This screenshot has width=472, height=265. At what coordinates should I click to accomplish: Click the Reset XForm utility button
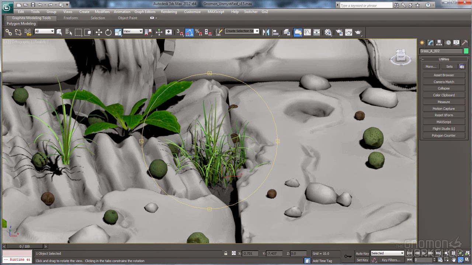[x=444, y=115]
